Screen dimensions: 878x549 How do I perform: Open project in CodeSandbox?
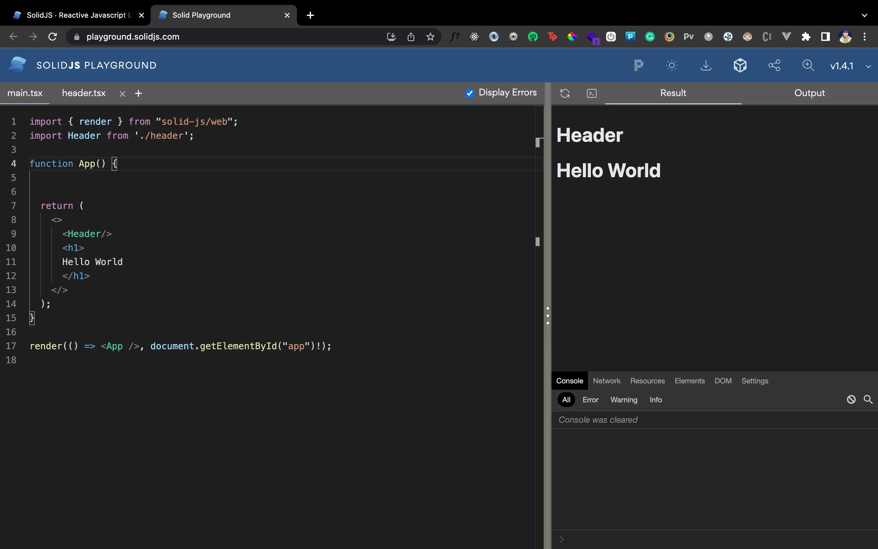(740, 65)
